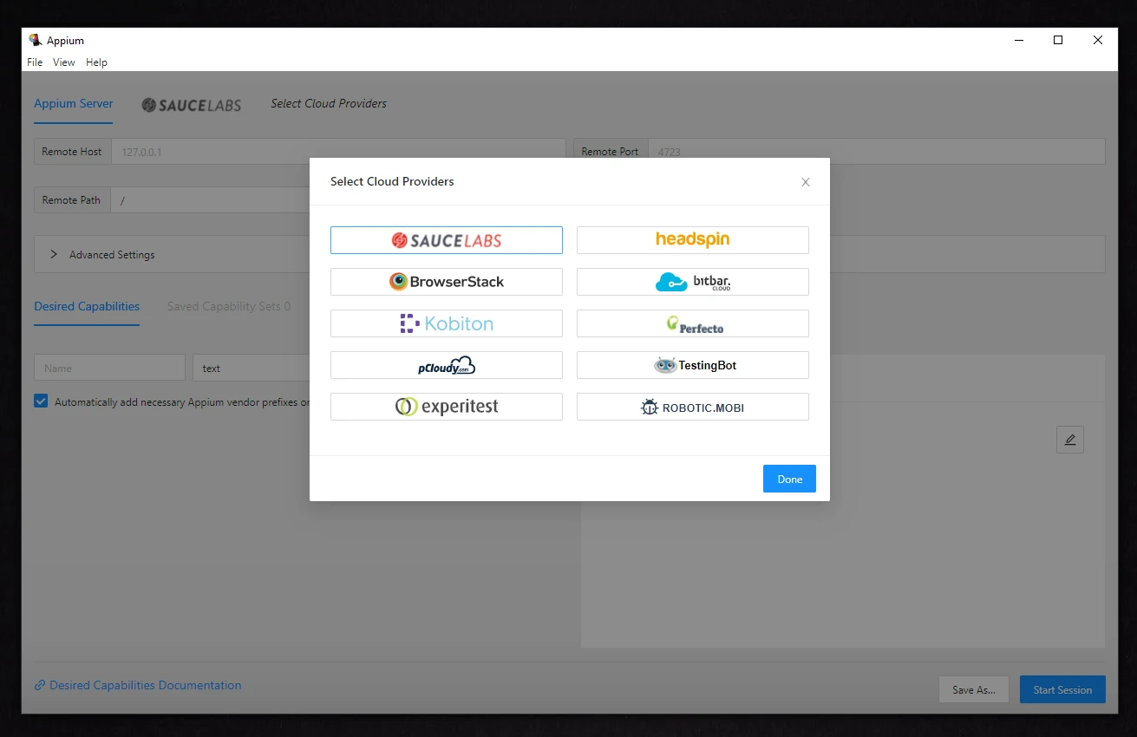The image size is (1137, 737).
Task: Select pCloudy in the provider list
Action: [x=446, y=365]
